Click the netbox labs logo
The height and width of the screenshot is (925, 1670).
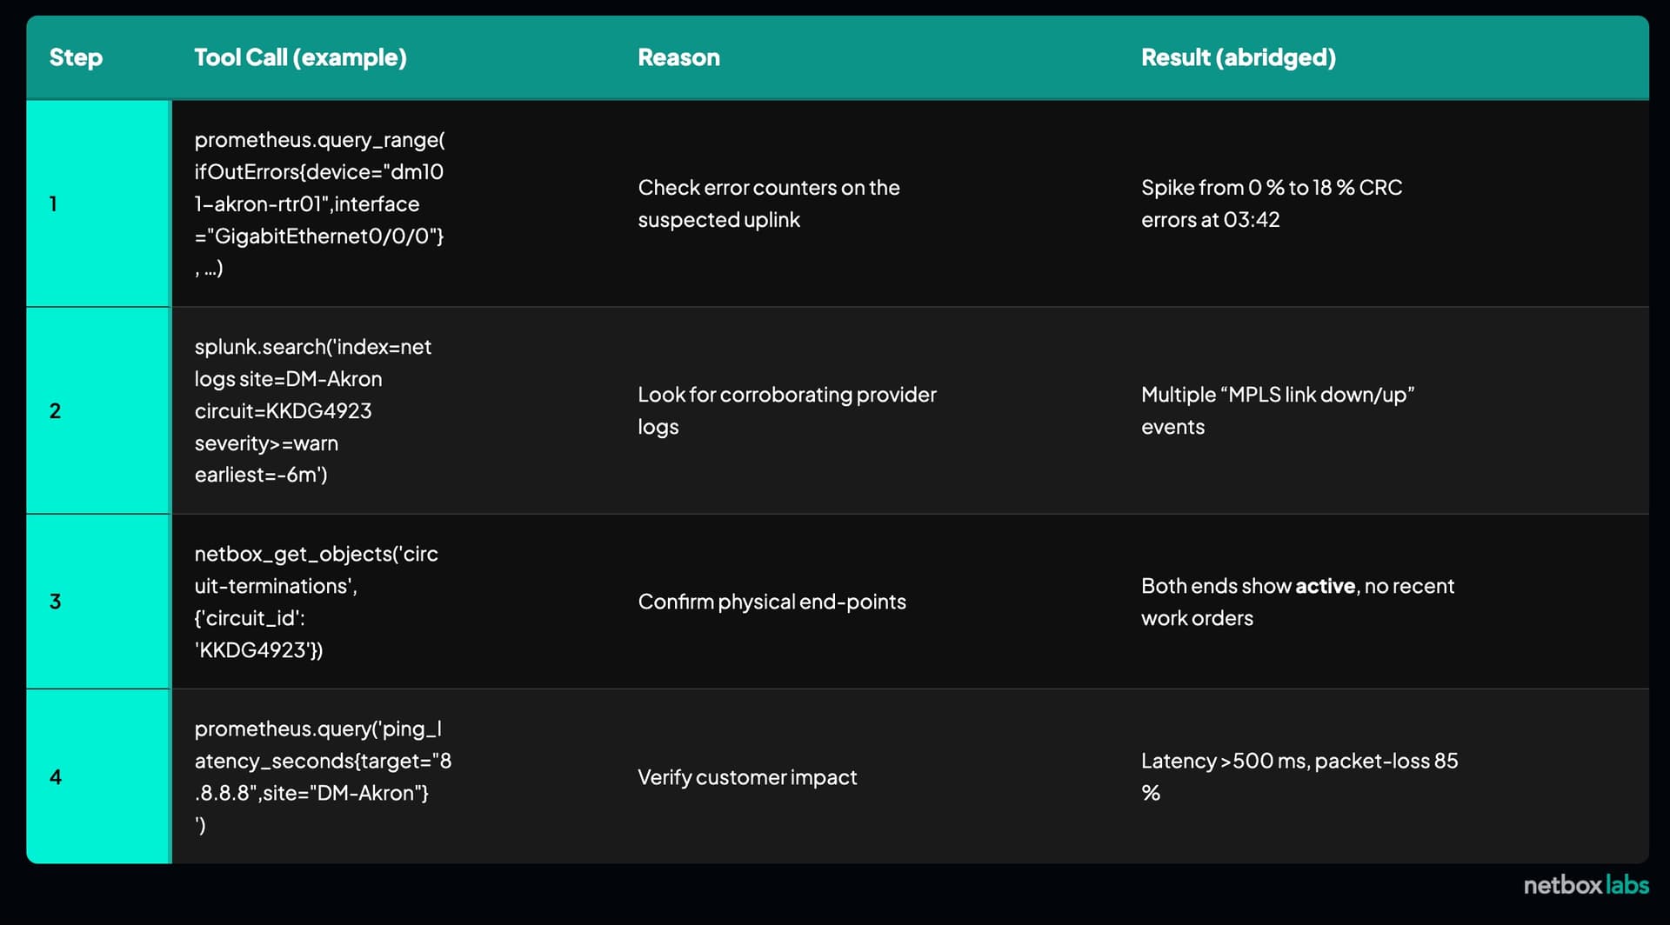[x=1586, y=885]
